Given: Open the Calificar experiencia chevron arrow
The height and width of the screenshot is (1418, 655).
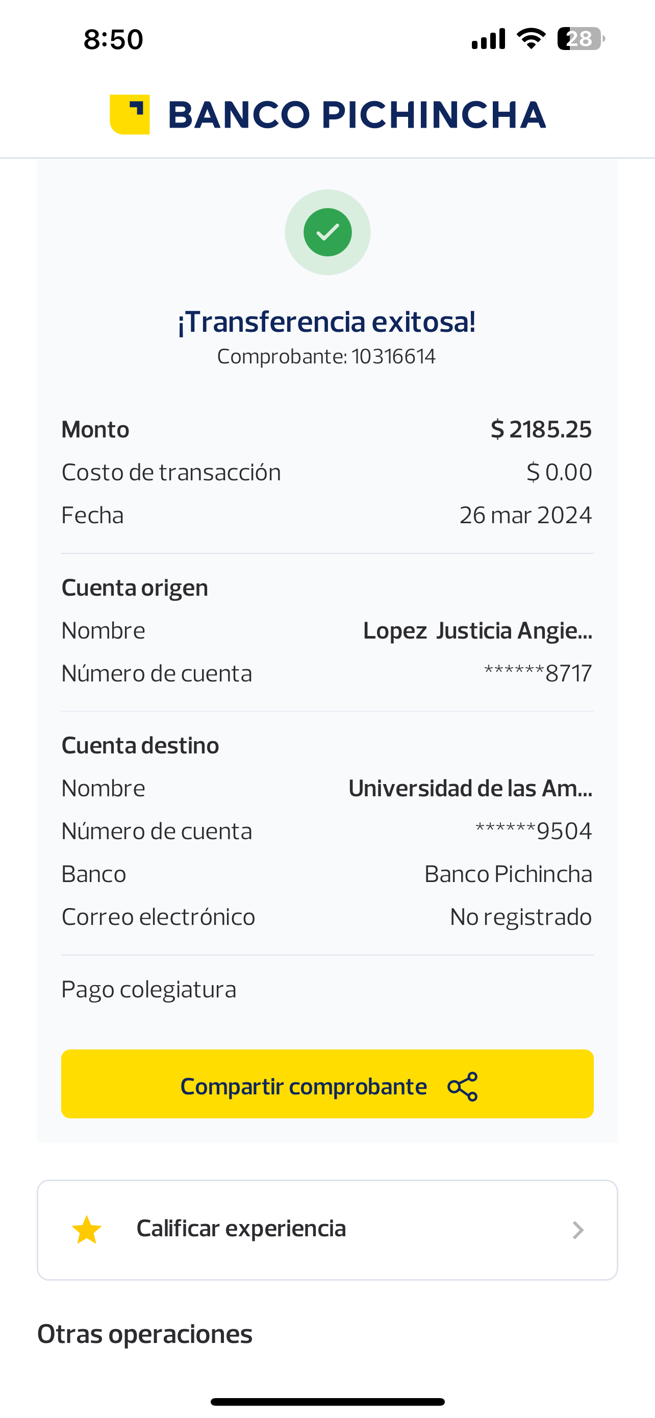Looking at the screenshot, I should click(x=577, y=1230).
